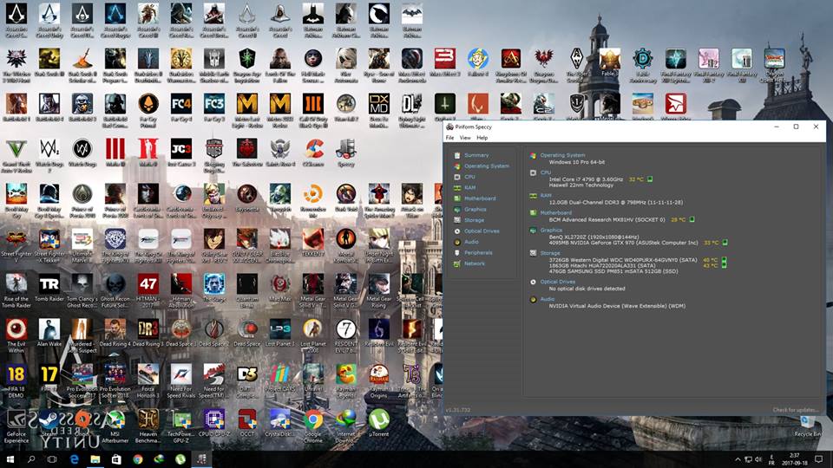
Task: Select Optical Drives in Speccy's navigation list
Action: (482, 231)
